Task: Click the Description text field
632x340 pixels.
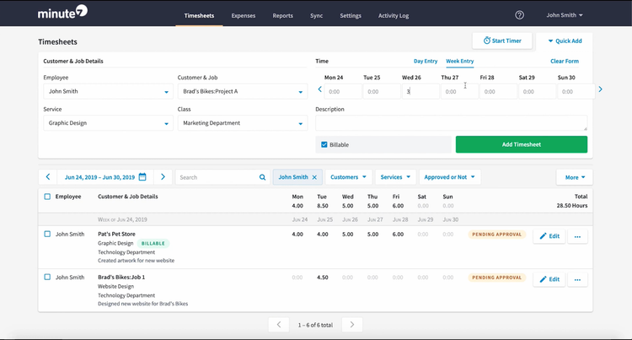Action: [x=451, y=123]
